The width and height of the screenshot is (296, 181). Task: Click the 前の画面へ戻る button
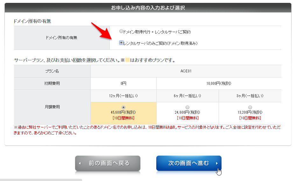point(108,163)
